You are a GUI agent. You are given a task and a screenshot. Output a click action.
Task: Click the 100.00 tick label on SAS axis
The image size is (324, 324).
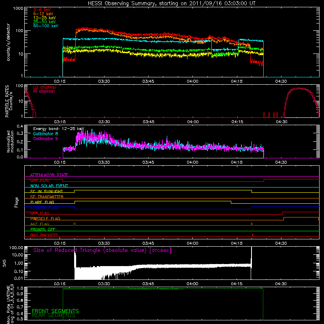[x=16, y=247]
